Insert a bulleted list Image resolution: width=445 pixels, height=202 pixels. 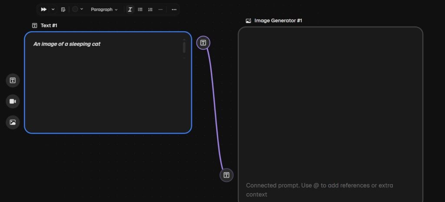coord(140,10)
